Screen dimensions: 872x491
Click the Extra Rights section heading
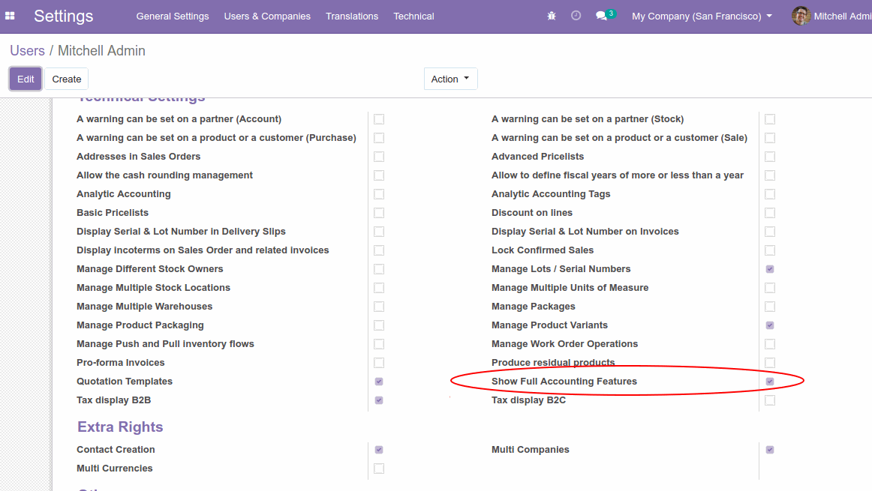[x=120, y=427]
